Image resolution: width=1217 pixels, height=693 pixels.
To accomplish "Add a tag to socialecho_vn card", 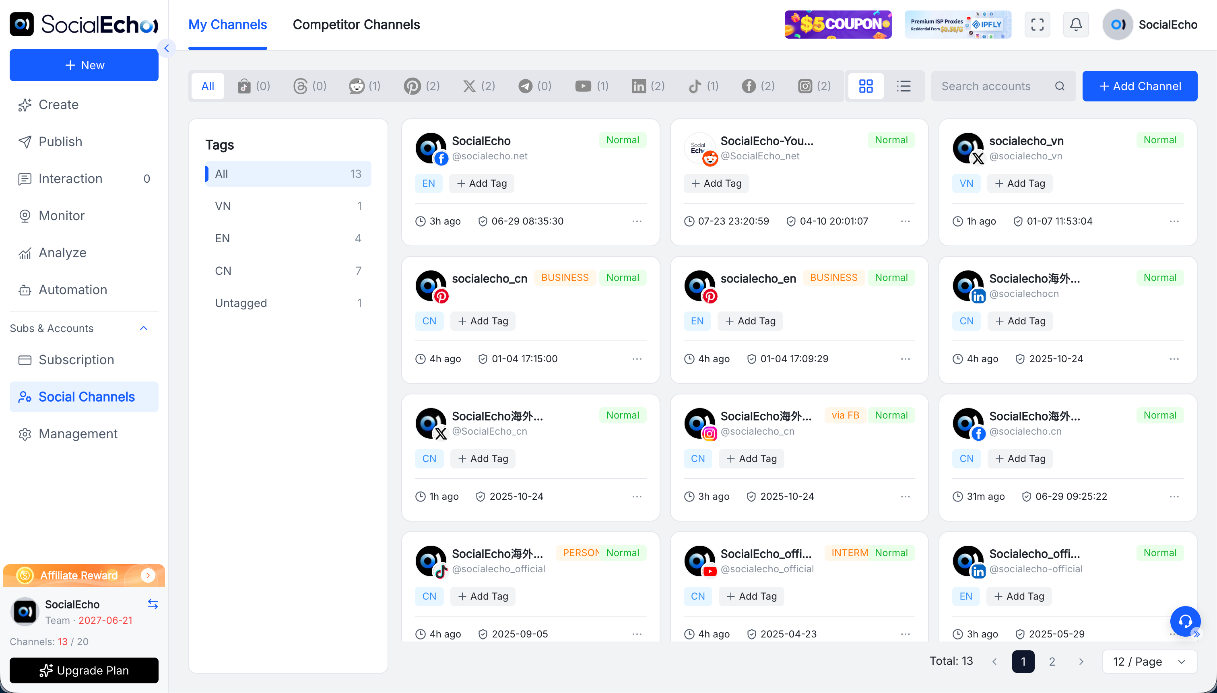I will coord(1019,184).
